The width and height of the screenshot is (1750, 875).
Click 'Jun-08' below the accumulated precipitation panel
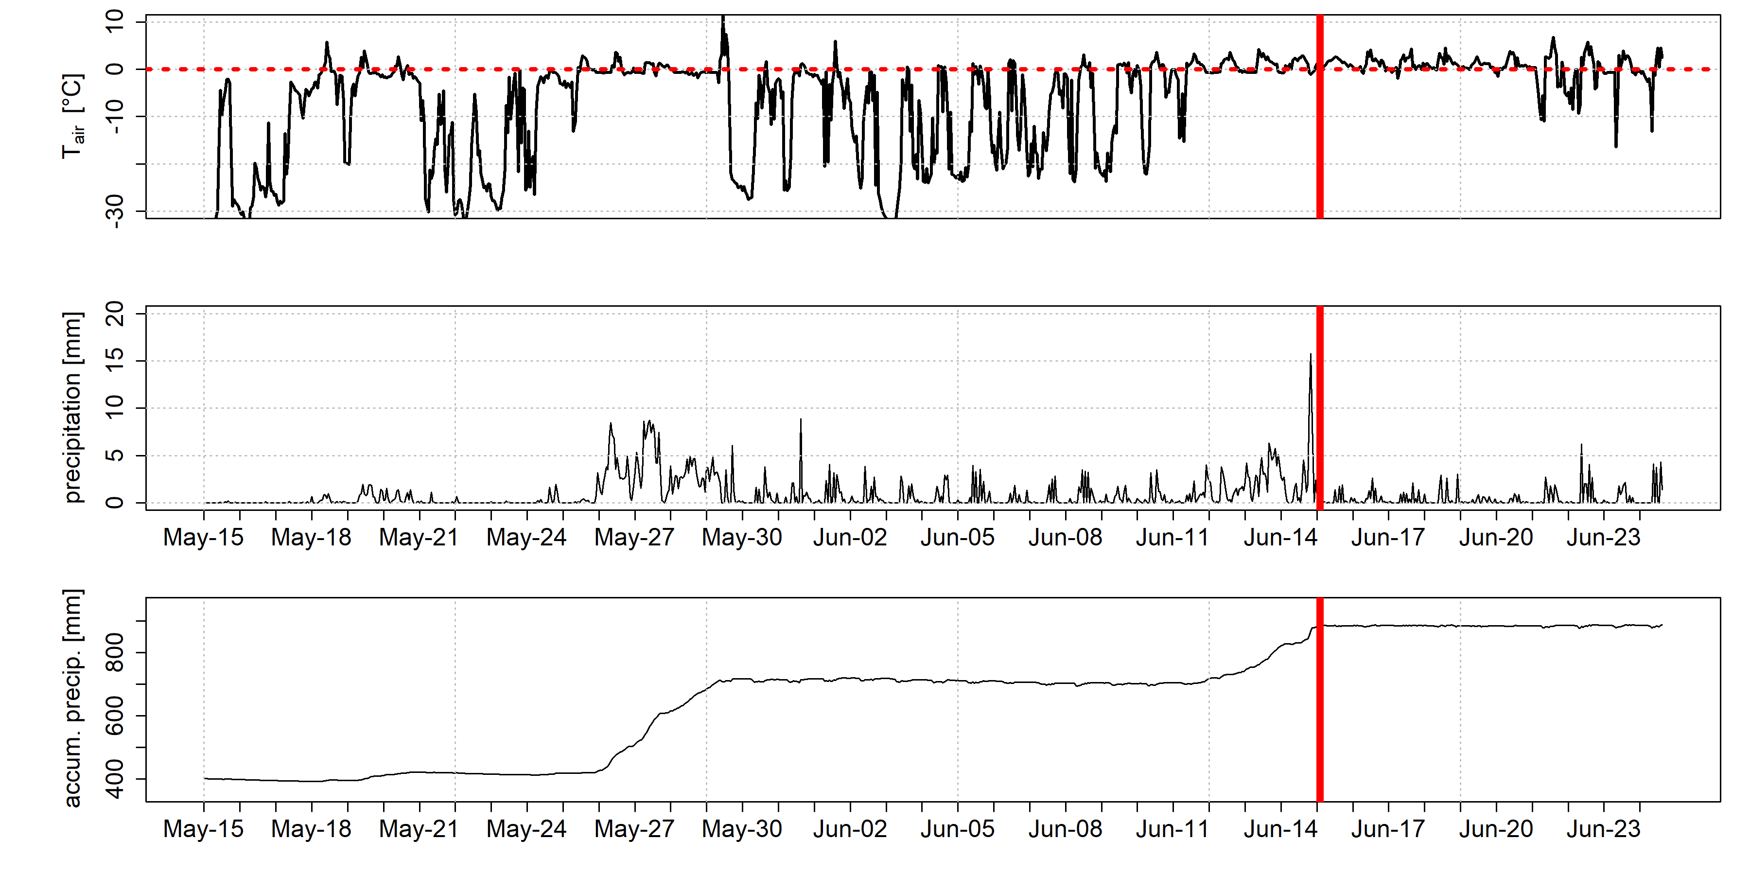click(1065, 829)
